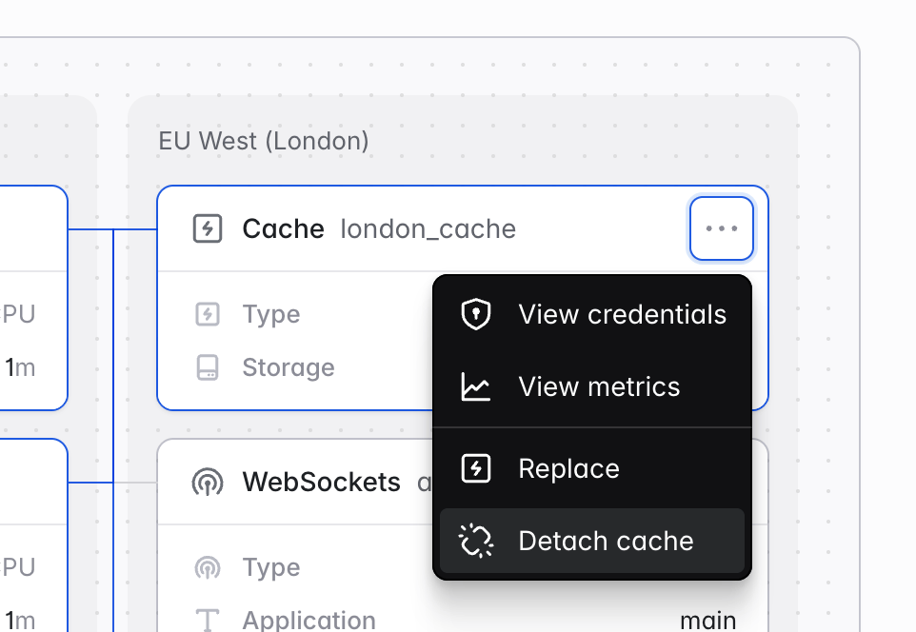916x632 pixels.
Task: Click the Storage disk icon
Action: coord(208,367)
